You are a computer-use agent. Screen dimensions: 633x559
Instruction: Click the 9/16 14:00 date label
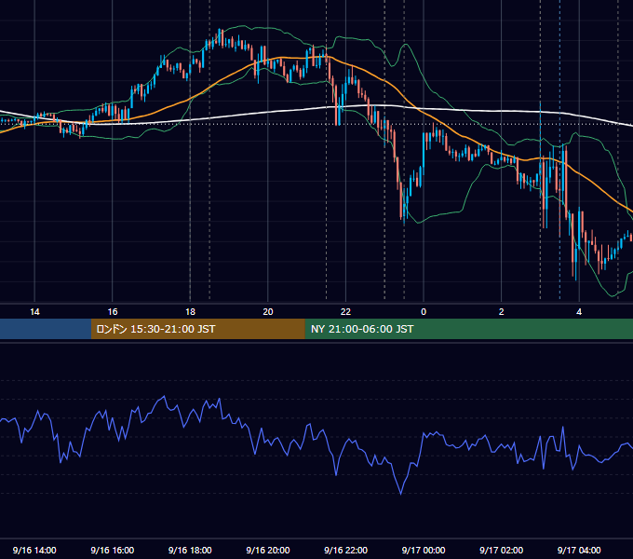tap(34, 550)
